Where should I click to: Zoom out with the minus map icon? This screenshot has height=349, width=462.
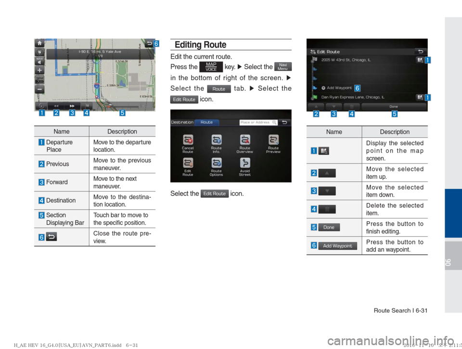(39, 89)
